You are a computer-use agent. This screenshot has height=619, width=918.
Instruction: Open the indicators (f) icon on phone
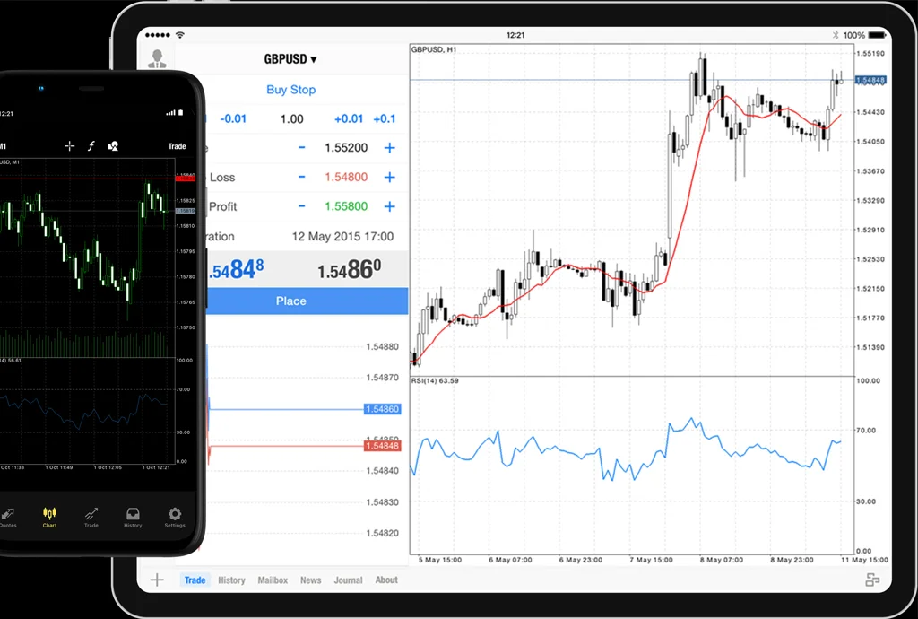click(x=91, y=146)
